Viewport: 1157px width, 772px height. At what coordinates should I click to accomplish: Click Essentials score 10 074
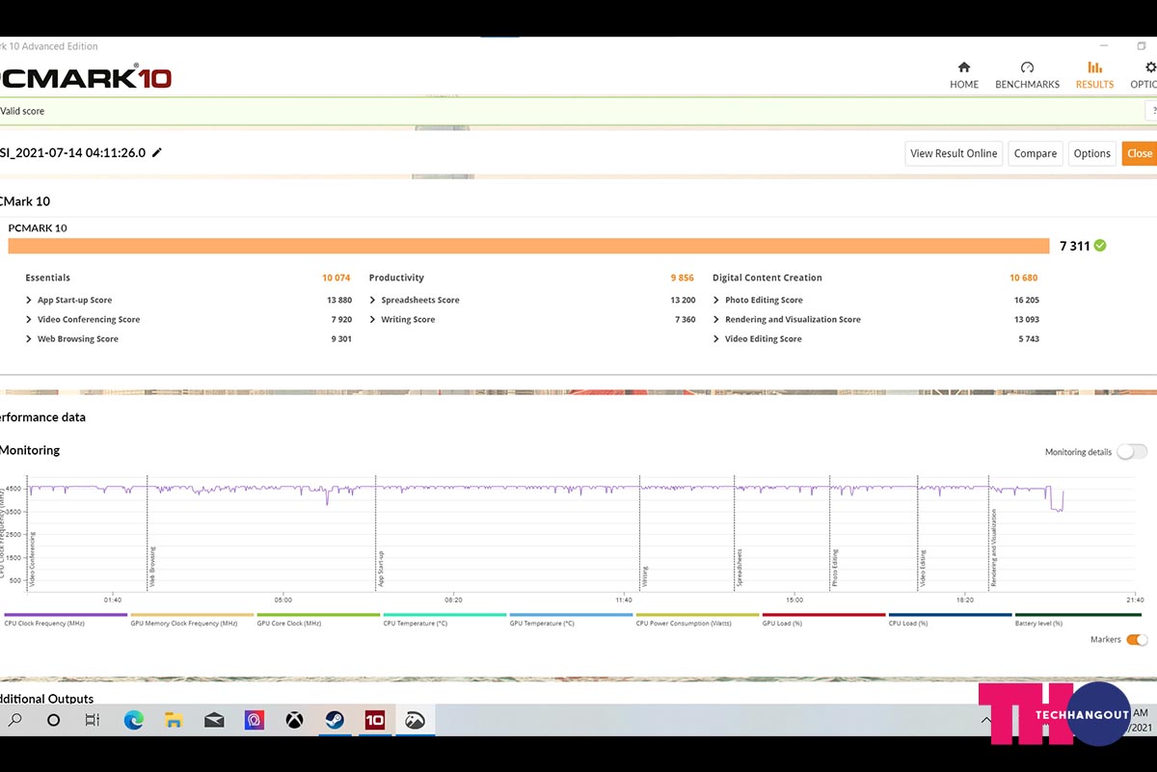click(x=336, y=278)
